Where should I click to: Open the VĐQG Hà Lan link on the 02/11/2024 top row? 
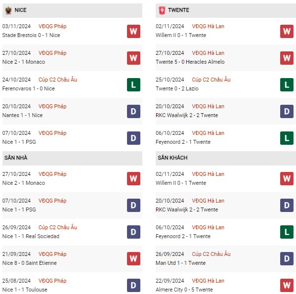pos(208,26)
